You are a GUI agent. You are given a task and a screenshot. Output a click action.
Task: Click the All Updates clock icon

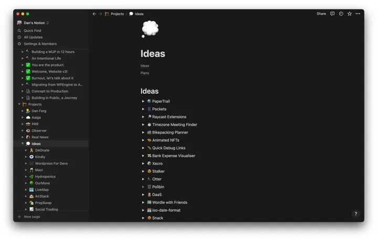tap(19, 37)
